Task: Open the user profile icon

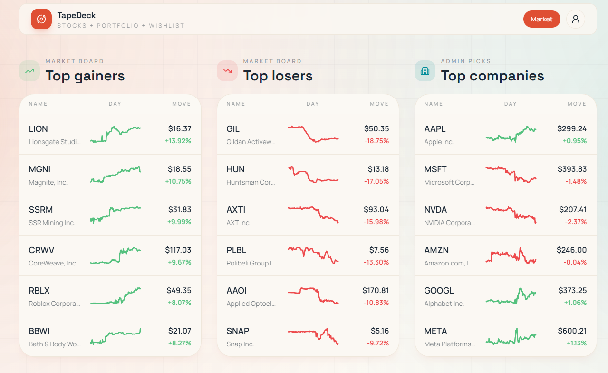Action: coord(576,19)
